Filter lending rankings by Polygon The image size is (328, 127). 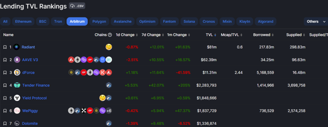click(99, 22)
